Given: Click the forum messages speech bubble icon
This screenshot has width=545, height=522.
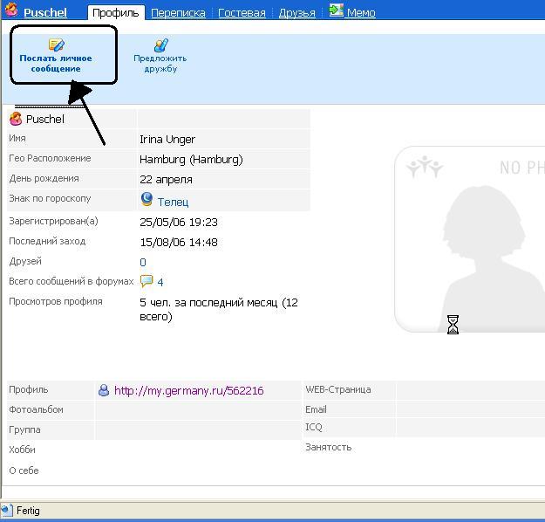Looking at the screenshot, I should tap(146, 281).
